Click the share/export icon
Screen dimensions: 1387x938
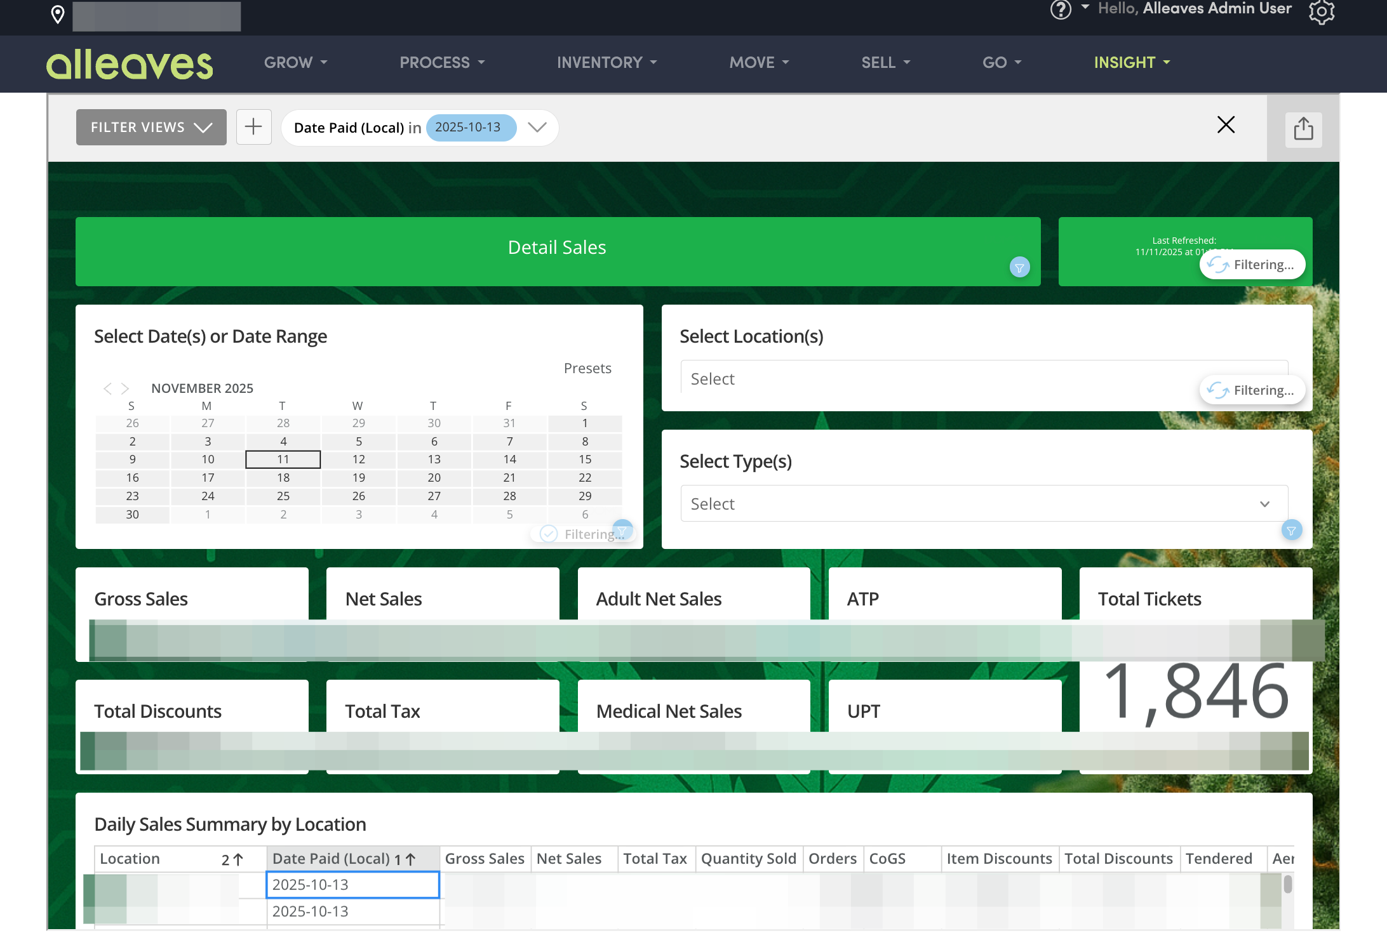click(x=1303, y=129)
